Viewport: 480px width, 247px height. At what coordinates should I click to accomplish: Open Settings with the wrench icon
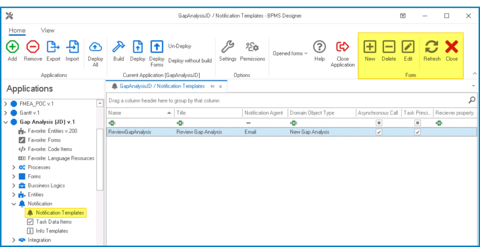[x=228, y=47]
